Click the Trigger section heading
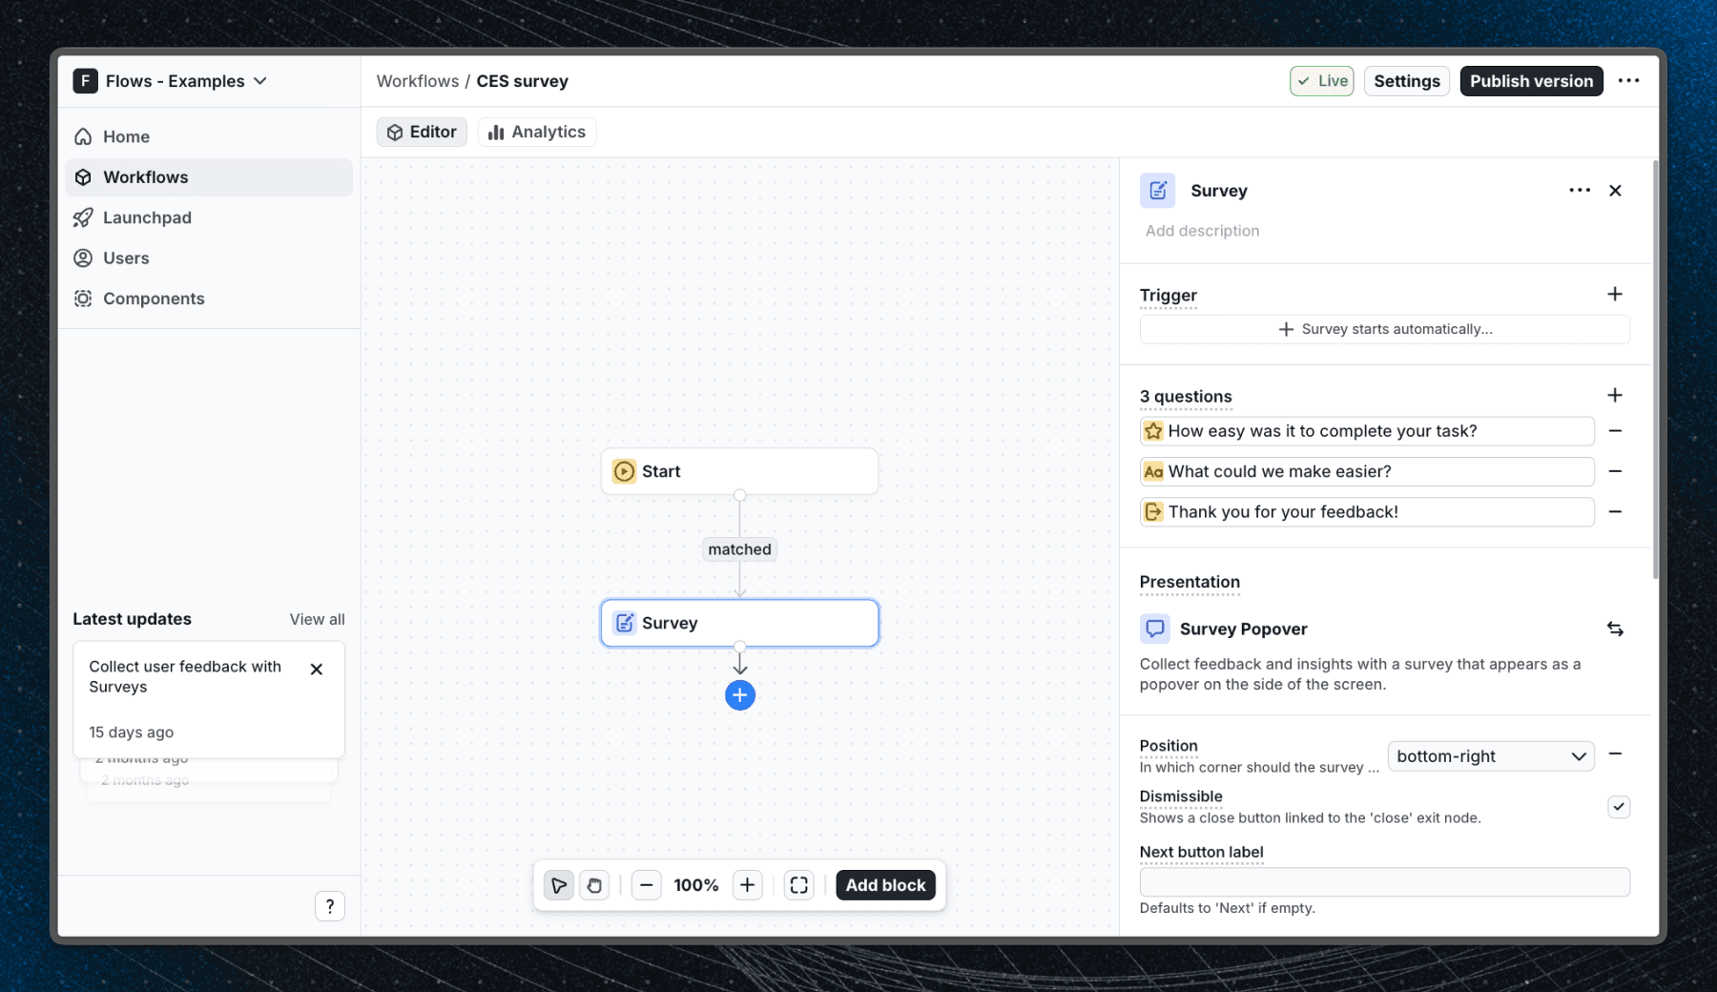The height and width of the screenshot is (992, 1717). tap(1168, 295)
